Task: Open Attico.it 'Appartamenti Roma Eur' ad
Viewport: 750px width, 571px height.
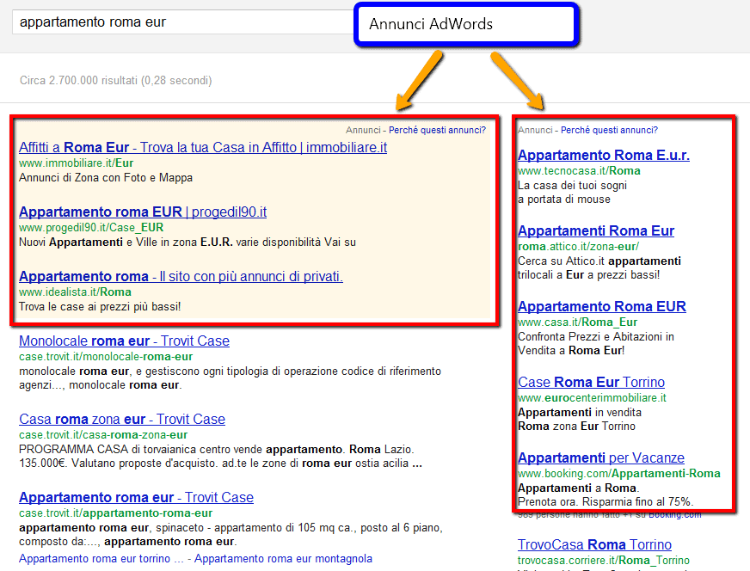Action: click(595, 230)
